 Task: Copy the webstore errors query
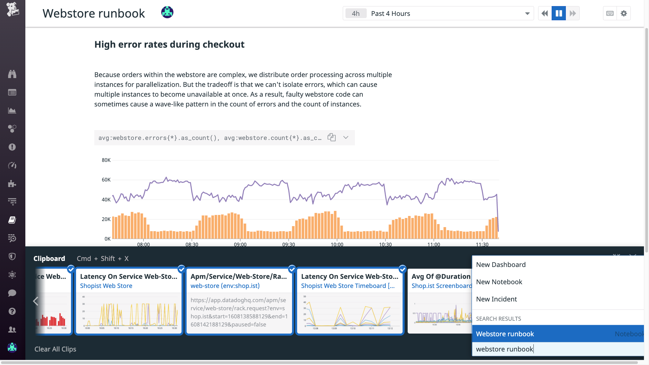tap(331, 137)
